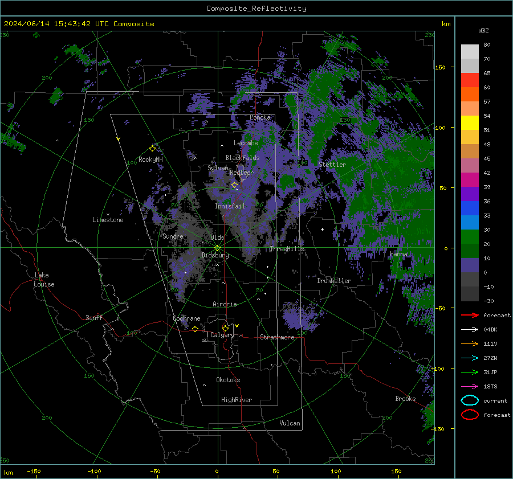Select the magenta 39-42 dBZ swatch
Image resolution: width=513 pixels, height=479 pixels.
tap(470, 180)
